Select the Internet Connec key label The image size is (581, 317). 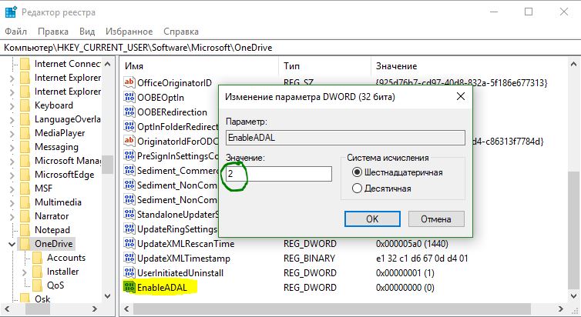pyautogui.click(x=68, y=64)
